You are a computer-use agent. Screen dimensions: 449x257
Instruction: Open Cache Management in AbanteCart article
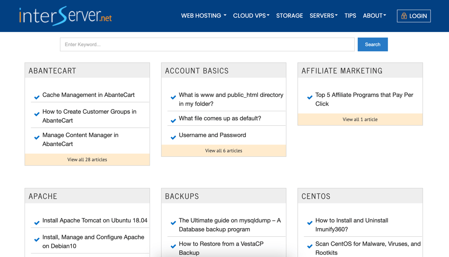(x=89, y=95)
